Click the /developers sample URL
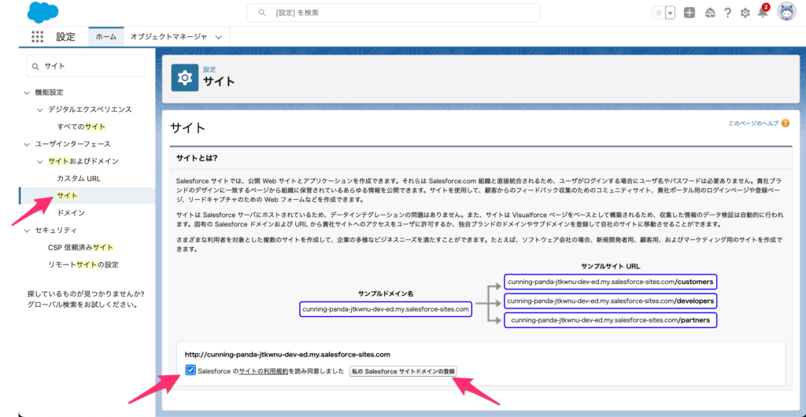This screenshot has height=417, width=806. point(611,301)
